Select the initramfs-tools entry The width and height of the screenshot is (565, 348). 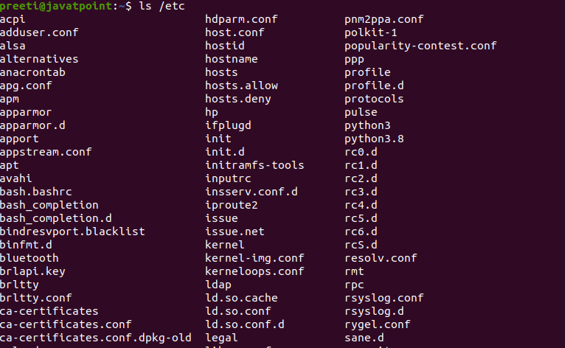pos(254,165)
